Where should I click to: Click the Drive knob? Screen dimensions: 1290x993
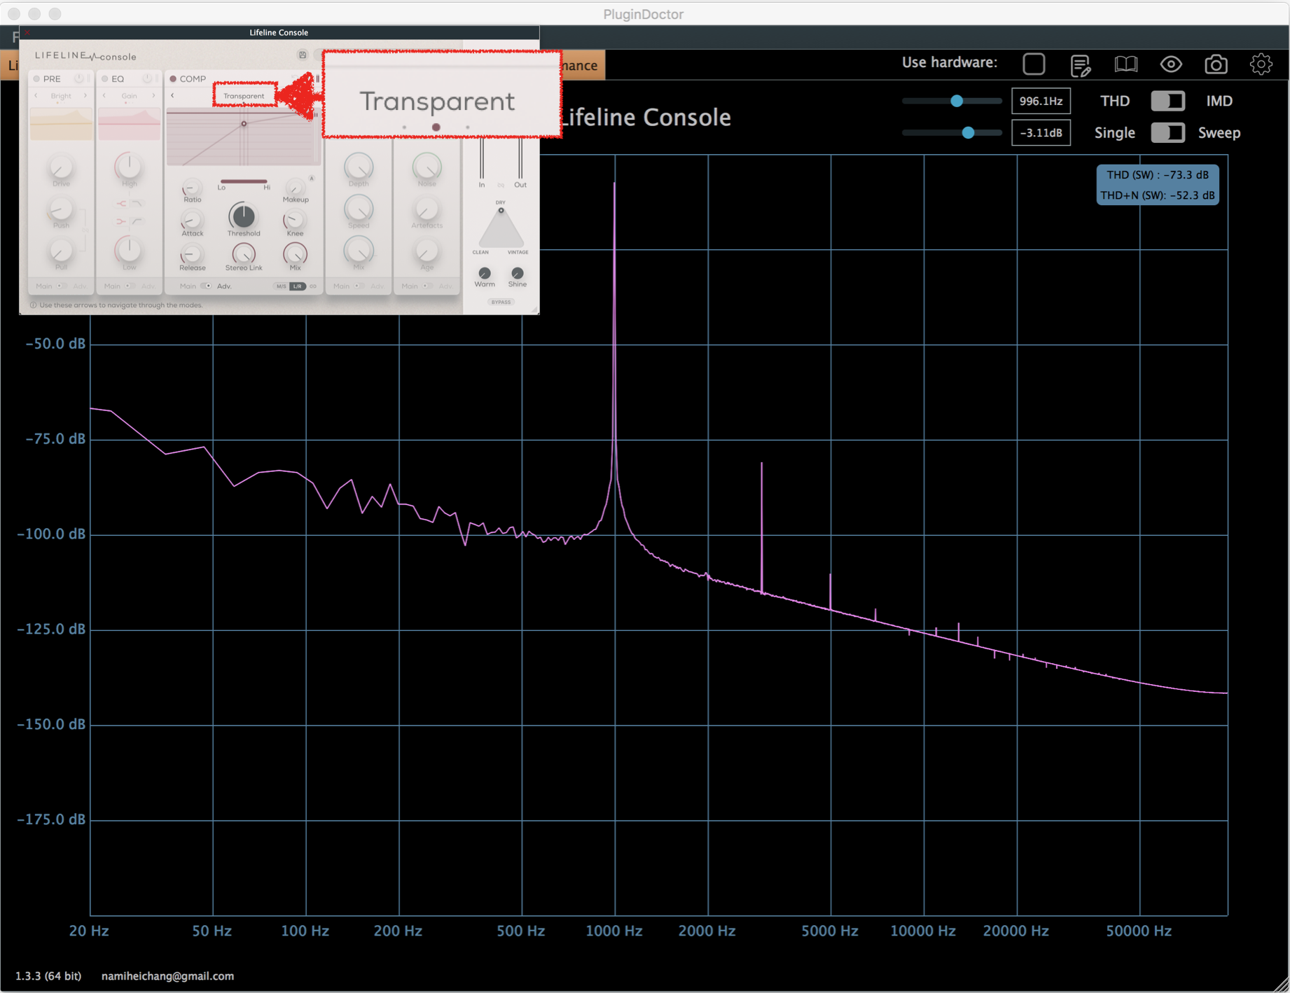click(61, 167)
